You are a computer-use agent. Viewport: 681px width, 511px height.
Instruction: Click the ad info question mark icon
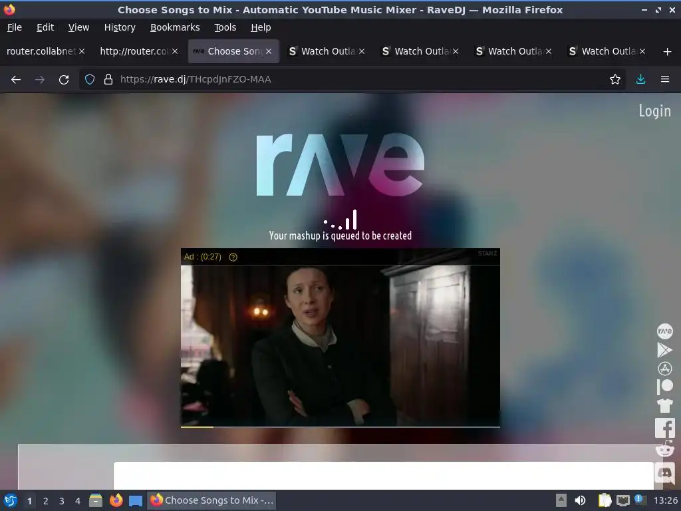click(x=233, y=257)
